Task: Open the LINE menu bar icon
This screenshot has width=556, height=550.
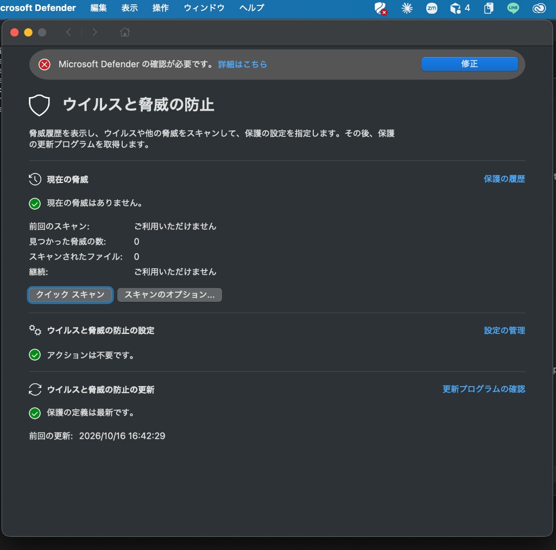Action: [x=513, y=8]
